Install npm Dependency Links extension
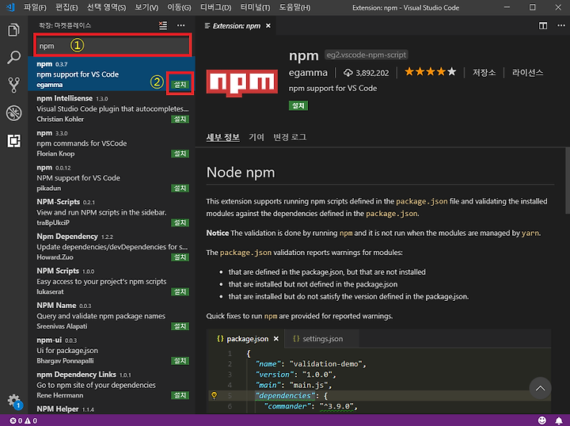The width and height of the screenshot is (570, 426). pos(180,395)
